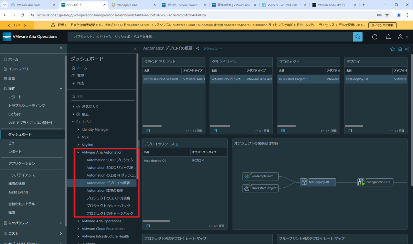Expand お気に入り tree node

click(x=73, y=107)
